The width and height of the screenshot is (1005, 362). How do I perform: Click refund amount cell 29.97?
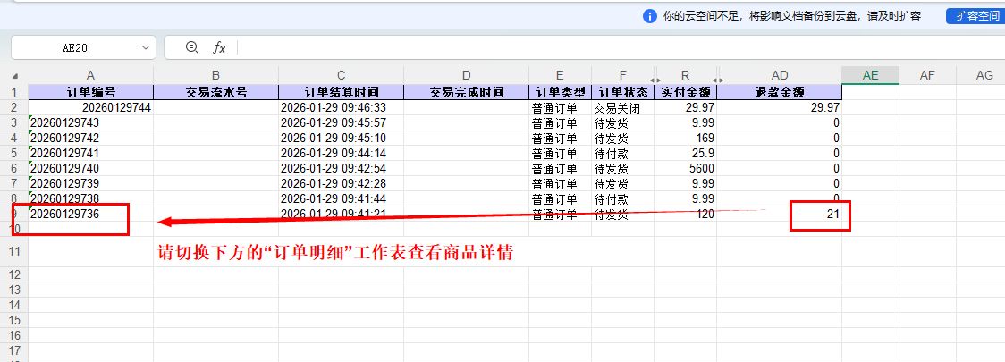coord(780,107)
